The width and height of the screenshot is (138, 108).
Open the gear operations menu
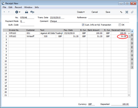[18, 12]
